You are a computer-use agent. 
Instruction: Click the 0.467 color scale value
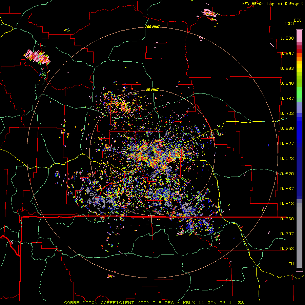pos(287,189)
